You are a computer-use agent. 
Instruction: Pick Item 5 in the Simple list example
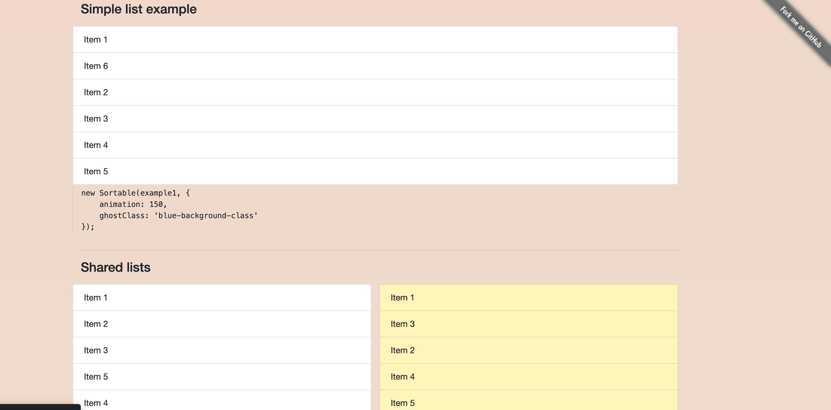click(375, 172)
